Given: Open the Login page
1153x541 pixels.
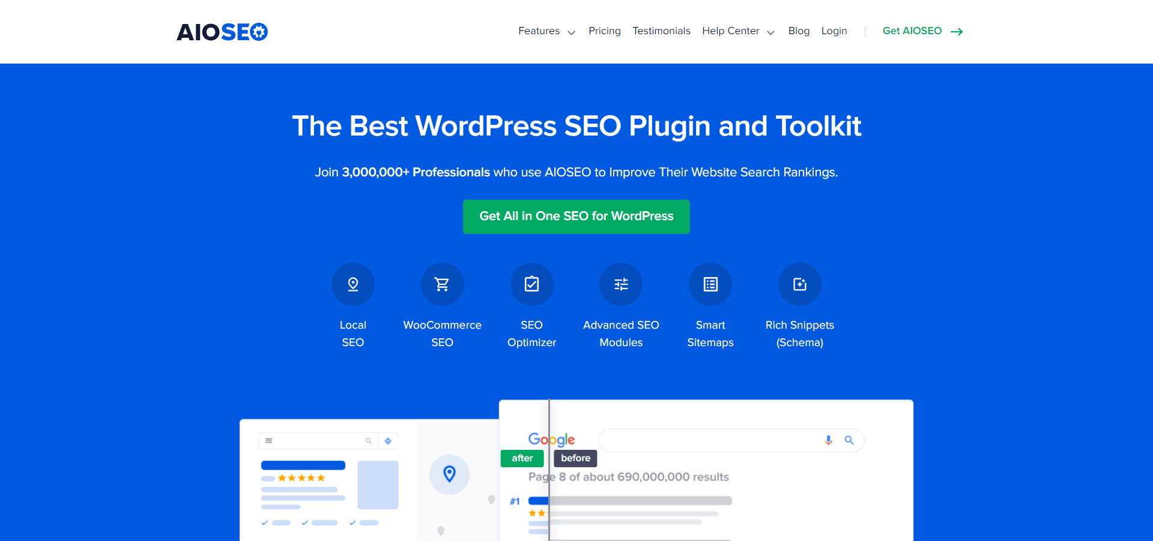Looking at the screenshot, I should click(834, 31).
